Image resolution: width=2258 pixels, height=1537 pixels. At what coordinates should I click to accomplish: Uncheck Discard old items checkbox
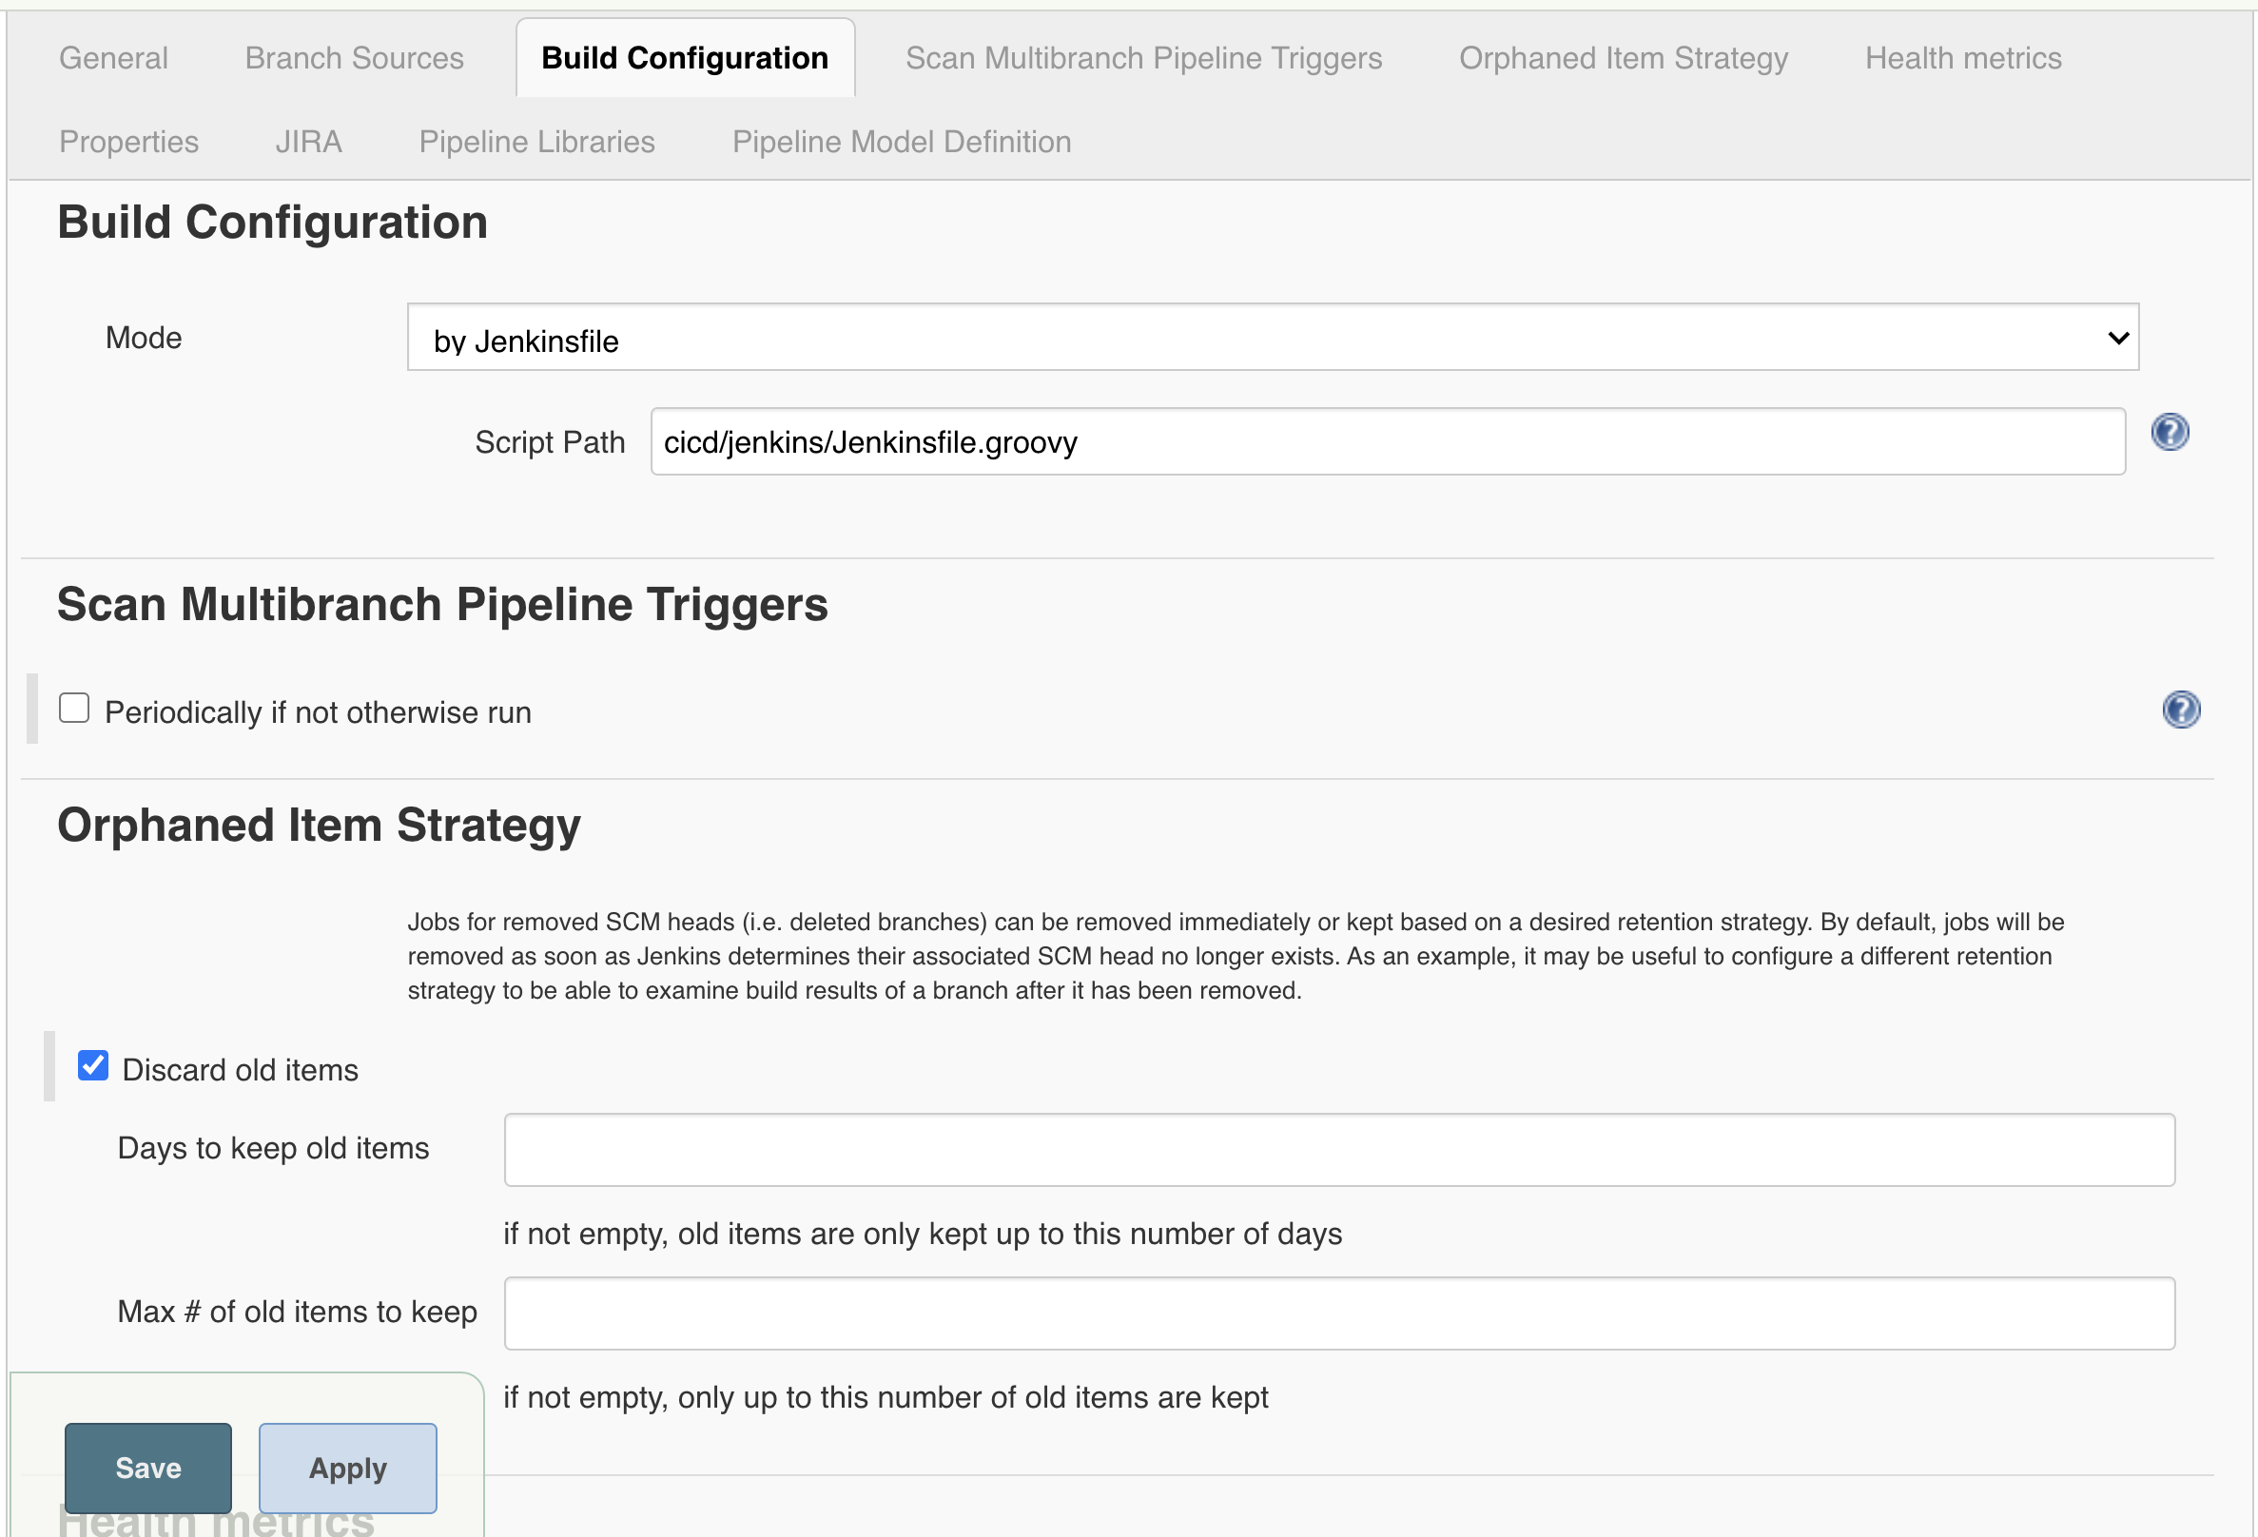pyautogui.click(x=93, y=1066)
